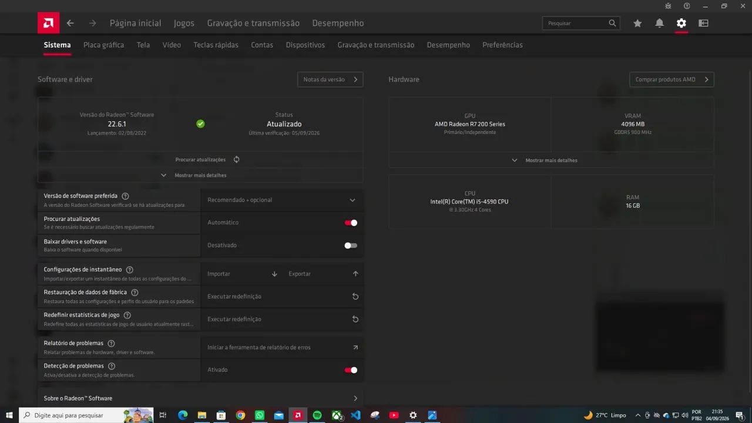Open taskbar clock showing 21:35
Screen dimensions: 752x423
pos(717,415)
